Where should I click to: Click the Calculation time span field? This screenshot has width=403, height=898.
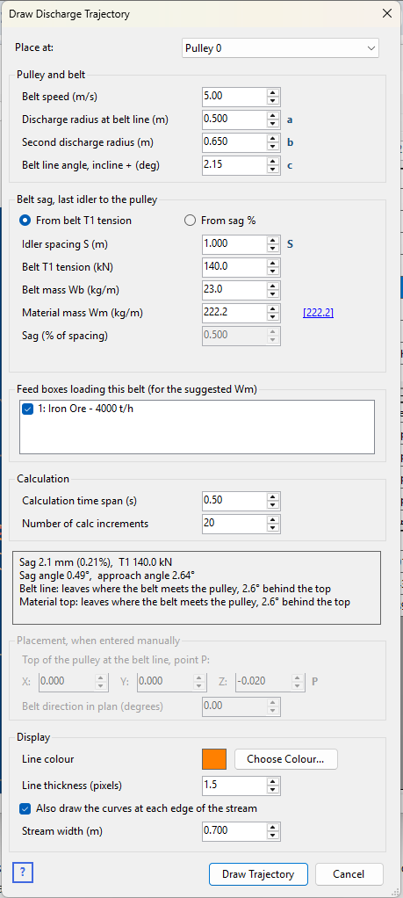(x=234, y=501)
